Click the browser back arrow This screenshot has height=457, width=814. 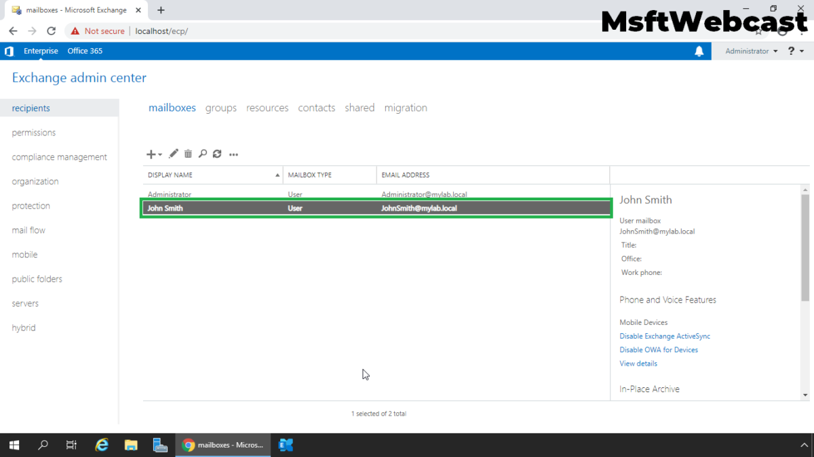(x=13, y=30)
